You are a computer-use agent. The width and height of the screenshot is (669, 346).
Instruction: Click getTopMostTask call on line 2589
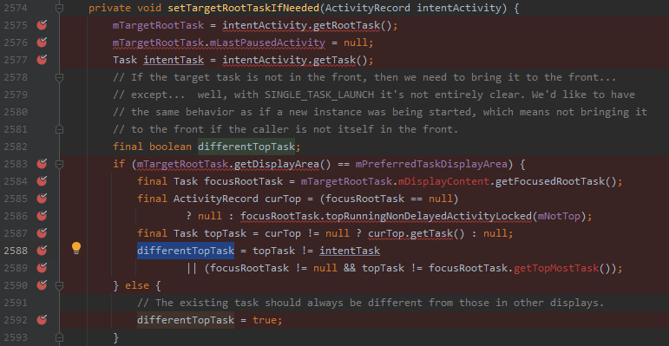click(556, 268)
